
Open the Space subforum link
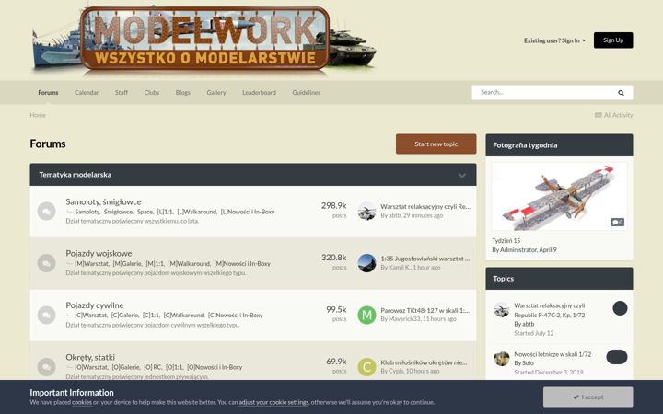coord(145,212)
